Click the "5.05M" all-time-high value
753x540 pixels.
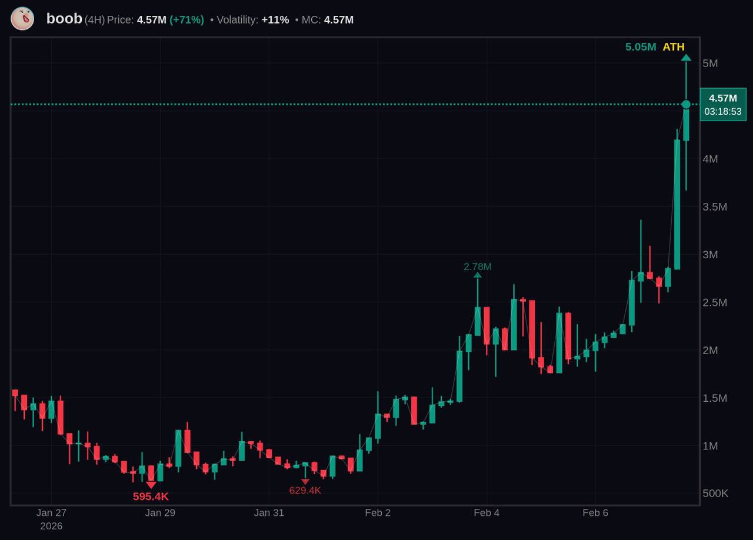pos(641,47)
